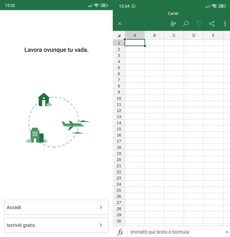Viewport: 230px width, 237px height.
Task: Open the text editing pen icon
Action: 173,24
